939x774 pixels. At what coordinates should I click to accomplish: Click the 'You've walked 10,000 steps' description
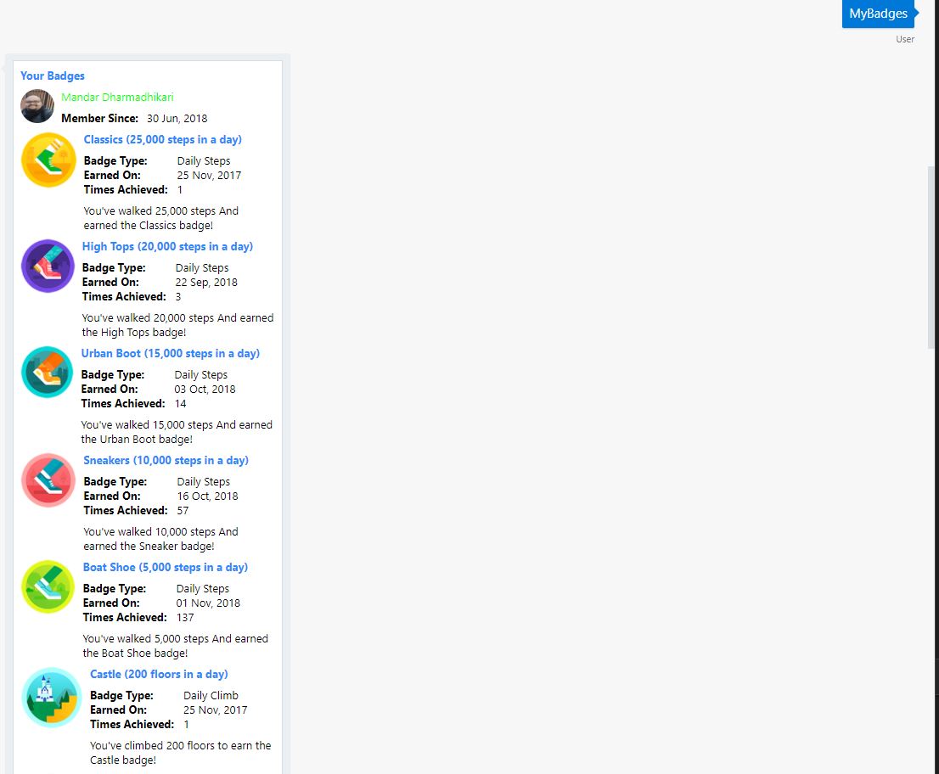click(161, 539)
